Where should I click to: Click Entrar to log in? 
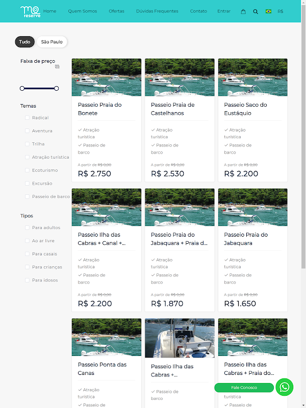[224, 11]
